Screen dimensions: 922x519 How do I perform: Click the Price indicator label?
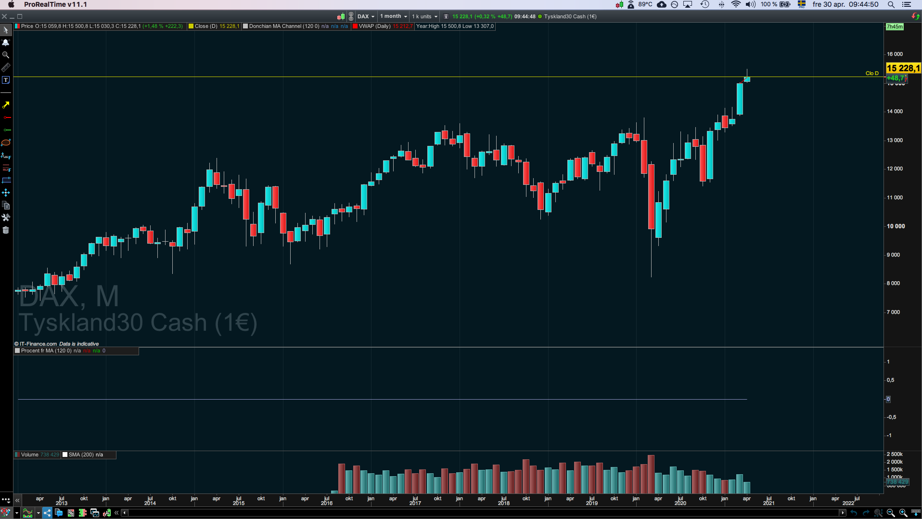(x=27, y=26)
